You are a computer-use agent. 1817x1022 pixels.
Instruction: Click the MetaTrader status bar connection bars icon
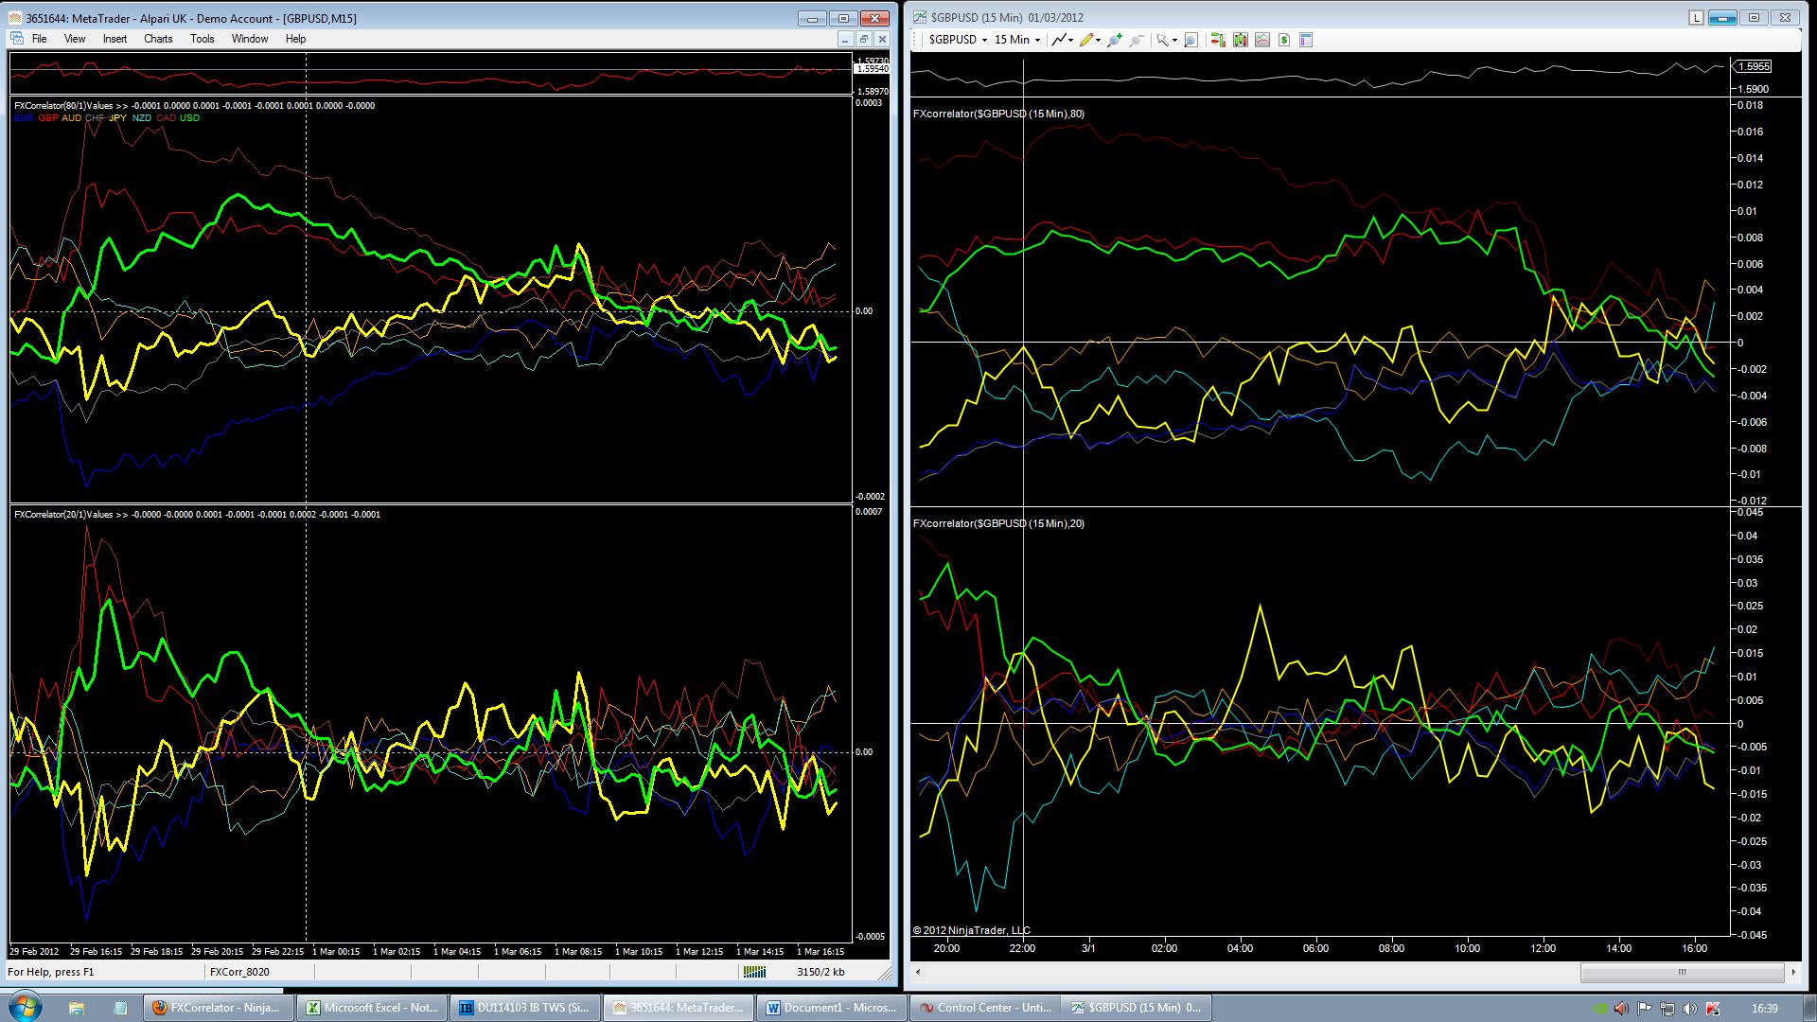click(x=755, y=972)
